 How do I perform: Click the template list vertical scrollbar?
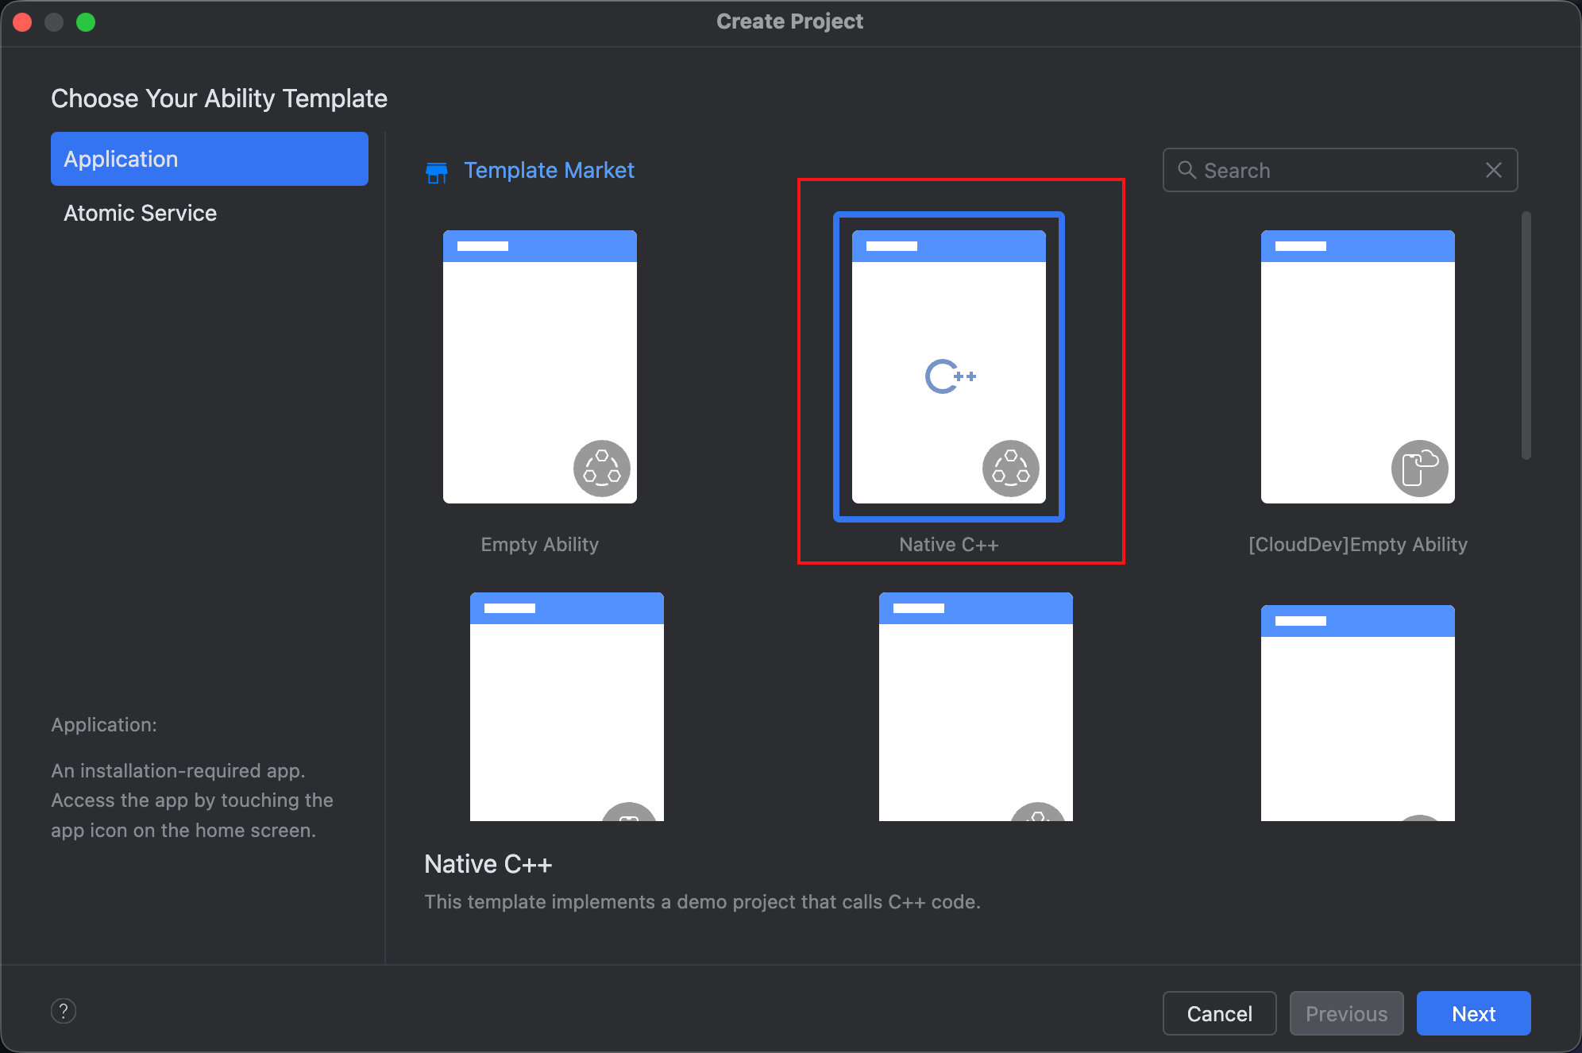(x=1526, y=335)
